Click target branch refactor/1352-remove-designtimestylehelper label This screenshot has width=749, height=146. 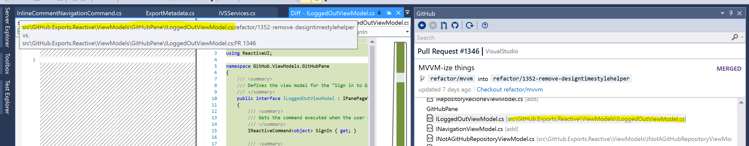561,78
